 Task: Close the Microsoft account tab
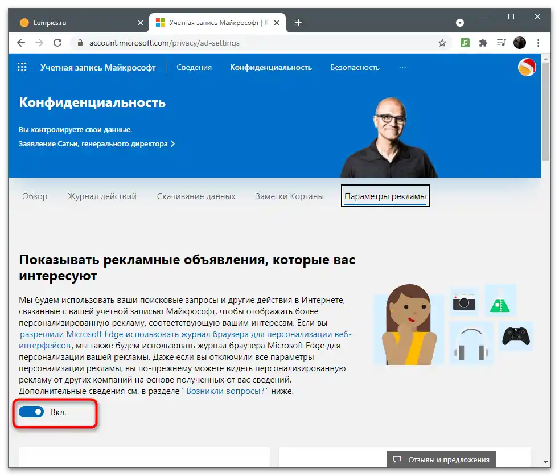point(277,23)
